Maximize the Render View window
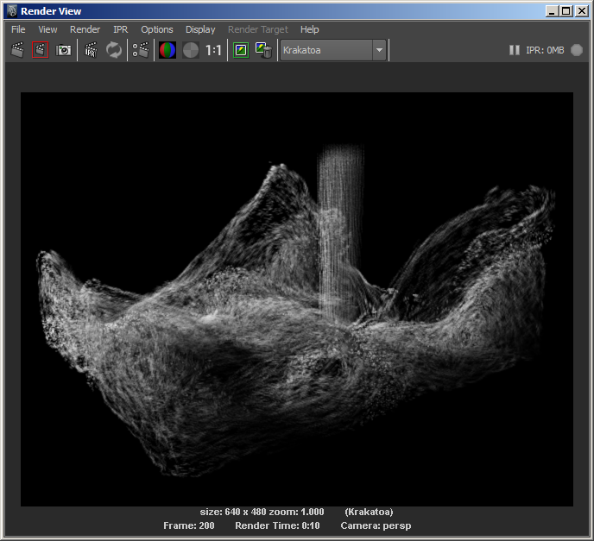 (x=566, y=11)
